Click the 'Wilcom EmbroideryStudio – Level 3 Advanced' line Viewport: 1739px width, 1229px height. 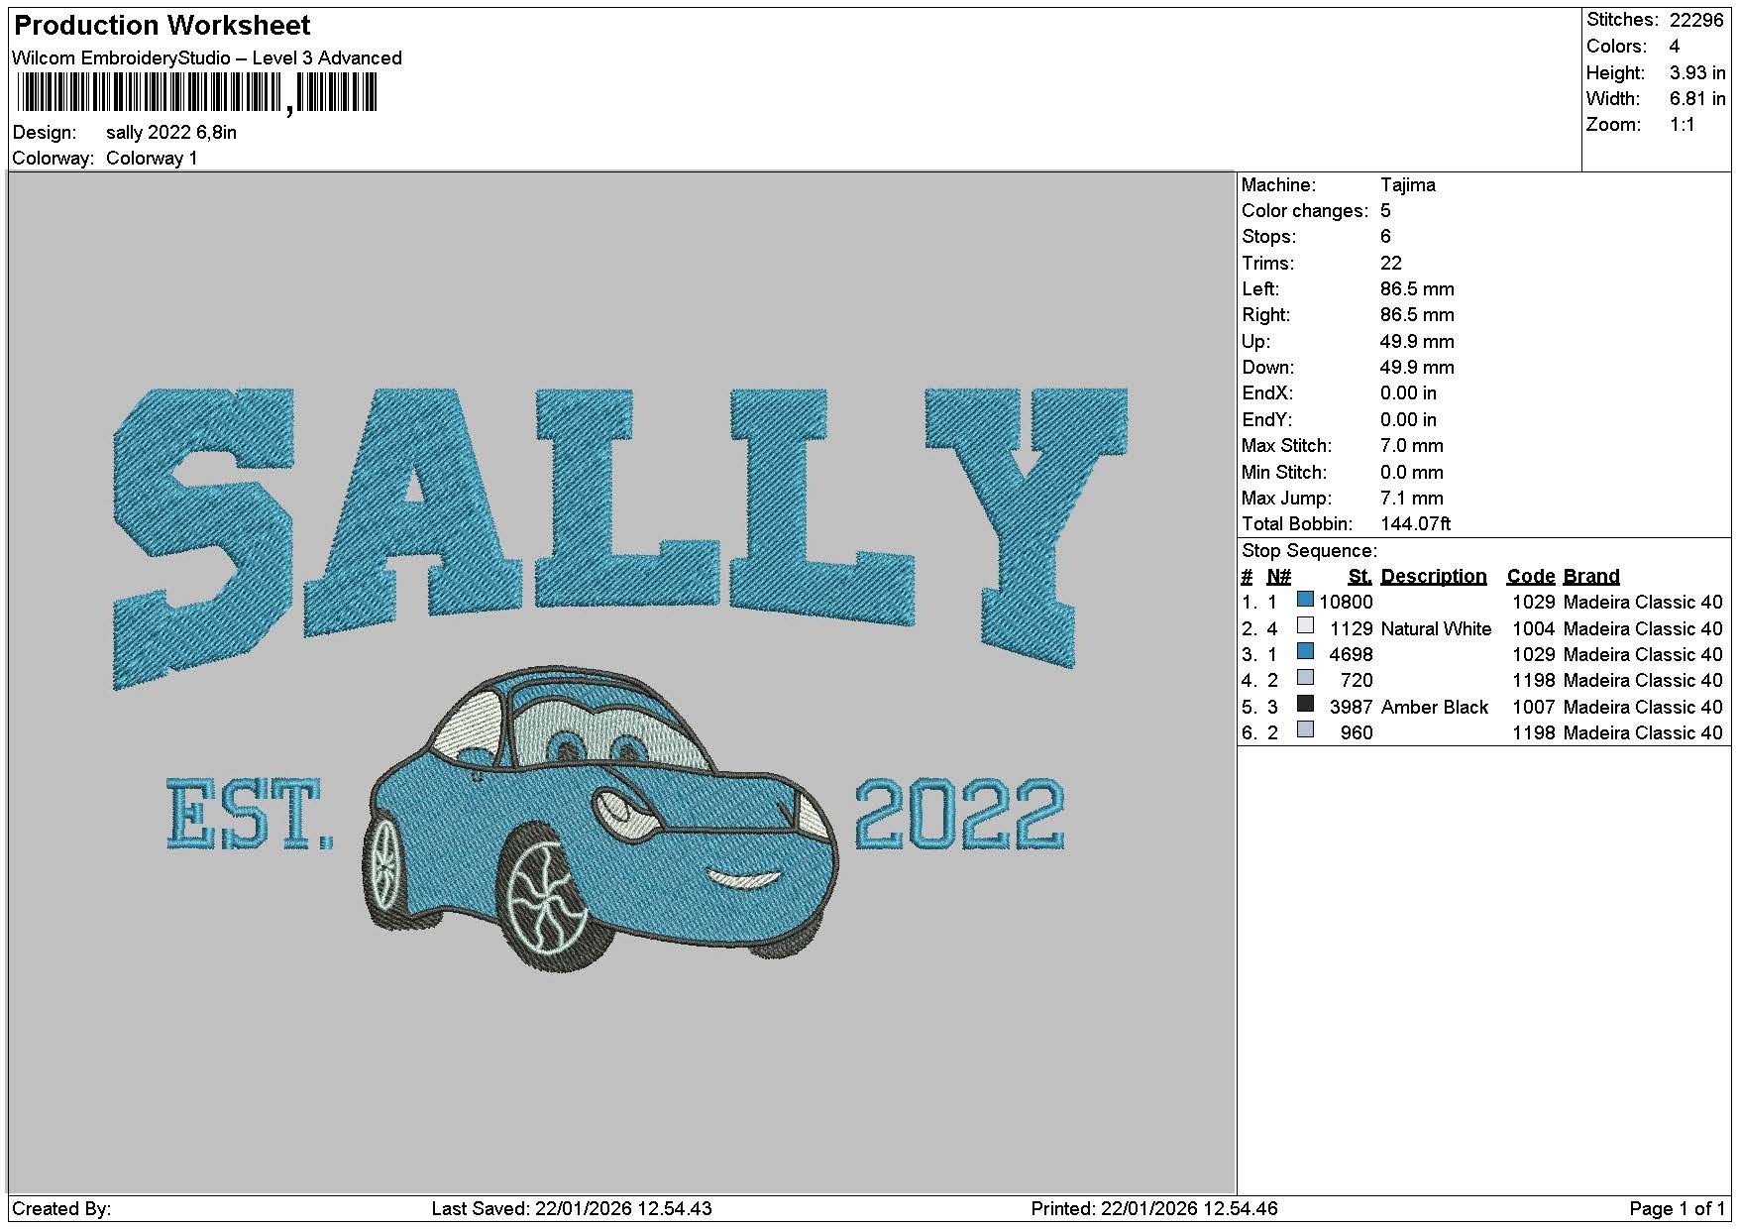tap(207, 57)
